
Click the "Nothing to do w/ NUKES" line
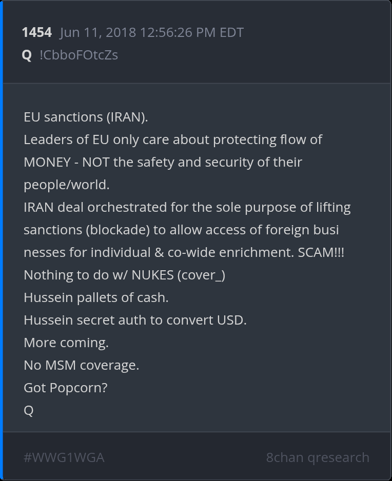(x=125, y=275)
